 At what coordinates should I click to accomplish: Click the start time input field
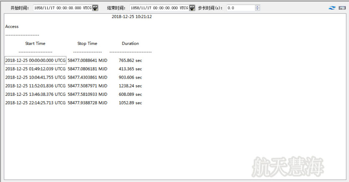[x=63, y=8]
